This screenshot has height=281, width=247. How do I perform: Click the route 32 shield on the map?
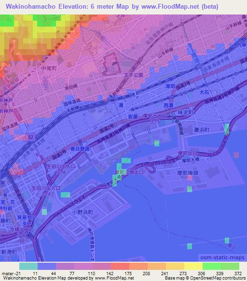pyautogui.click(x=30, y=137)
